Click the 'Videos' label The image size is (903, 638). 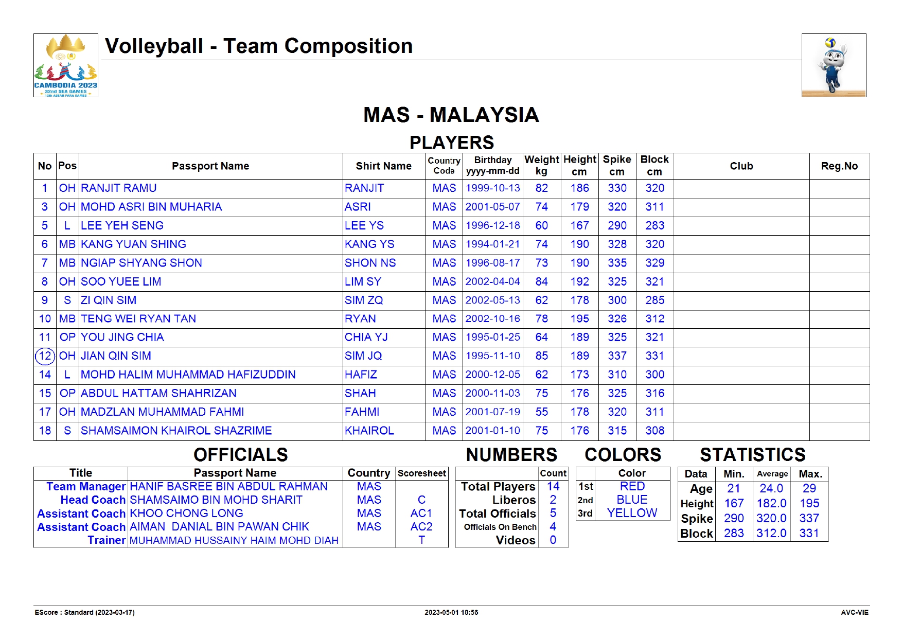click(516, 540)
